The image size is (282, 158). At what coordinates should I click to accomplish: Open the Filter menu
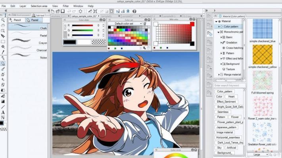[x=66, y=6]
